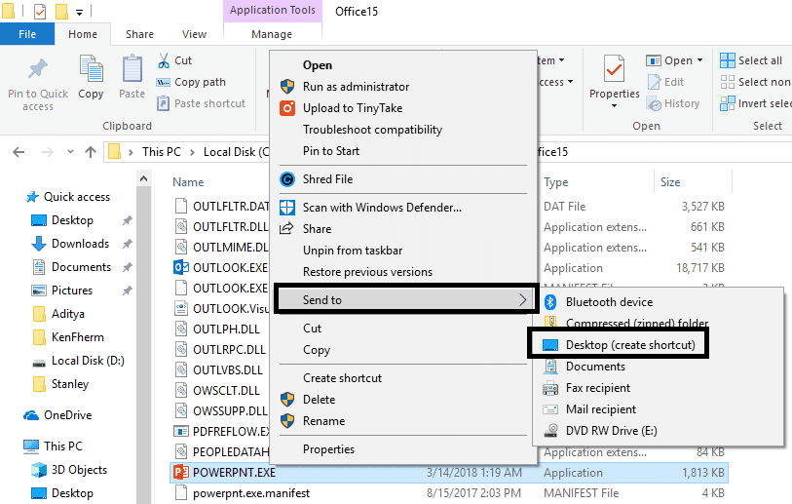
Task: Open Local Disk (D:) in sidebar
Action: coord(88,361)
